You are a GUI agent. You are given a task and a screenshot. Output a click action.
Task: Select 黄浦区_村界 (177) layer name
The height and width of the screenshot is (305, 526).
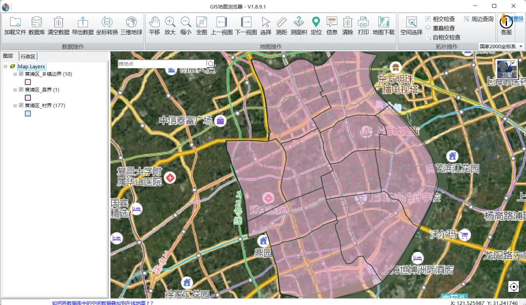point(45,105)
